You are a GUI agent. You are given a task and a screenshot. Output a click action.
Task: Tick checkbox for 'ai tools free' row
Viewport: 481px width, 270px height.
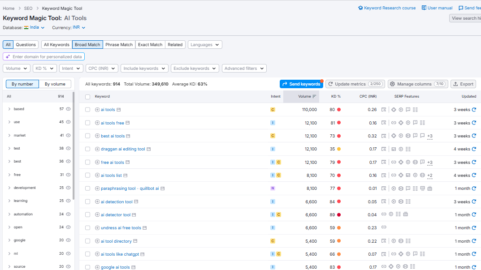pos(88,123)
